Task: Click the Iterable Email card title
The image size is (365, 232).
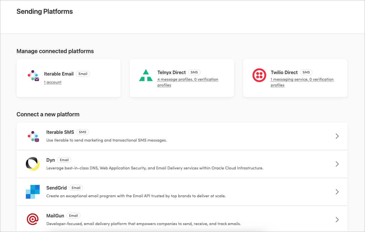Action: pos(59,74)
